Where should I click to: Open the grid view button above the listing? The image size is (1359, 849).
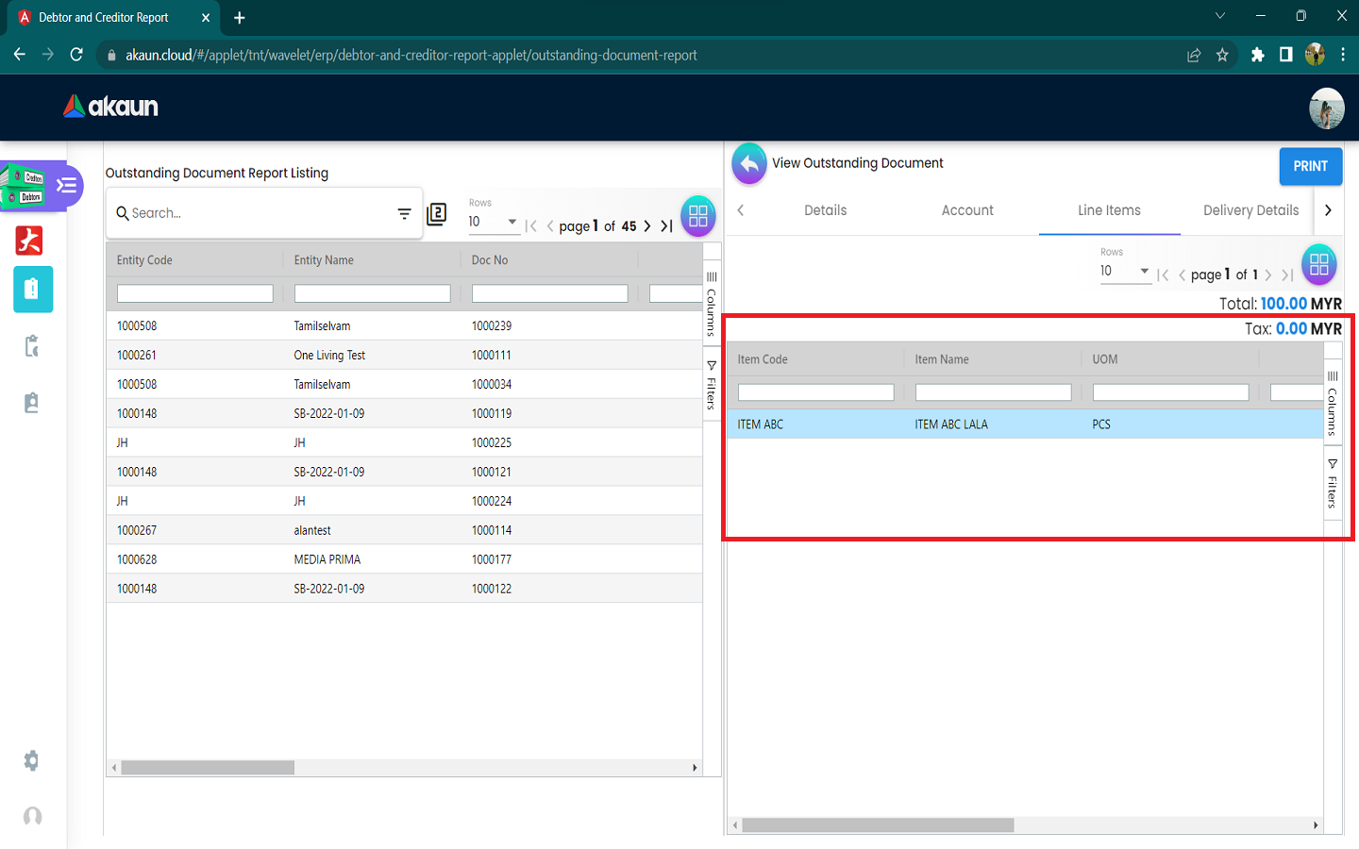point(697,216)
